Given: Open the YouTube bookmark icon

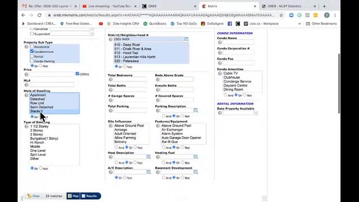Looking at the screenshot, I should (x=101, y=24).
